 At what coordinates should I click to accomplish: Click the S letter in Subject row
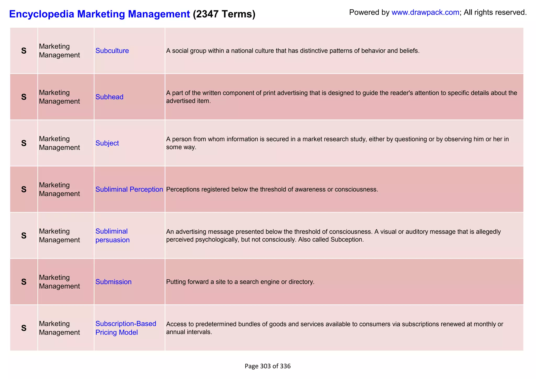(24, 143)
